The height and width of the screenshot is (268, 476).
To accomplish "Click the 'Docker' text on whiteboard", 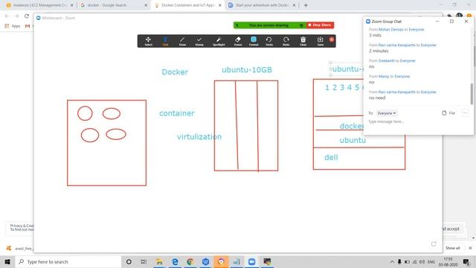I will coord(175,72).
